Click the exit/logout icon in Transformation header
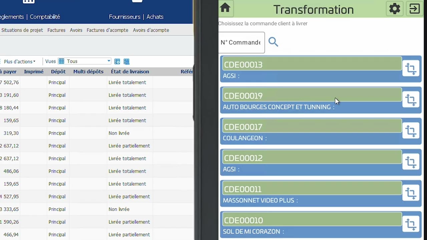The image size is (427, 240). [x=414, y=9]
